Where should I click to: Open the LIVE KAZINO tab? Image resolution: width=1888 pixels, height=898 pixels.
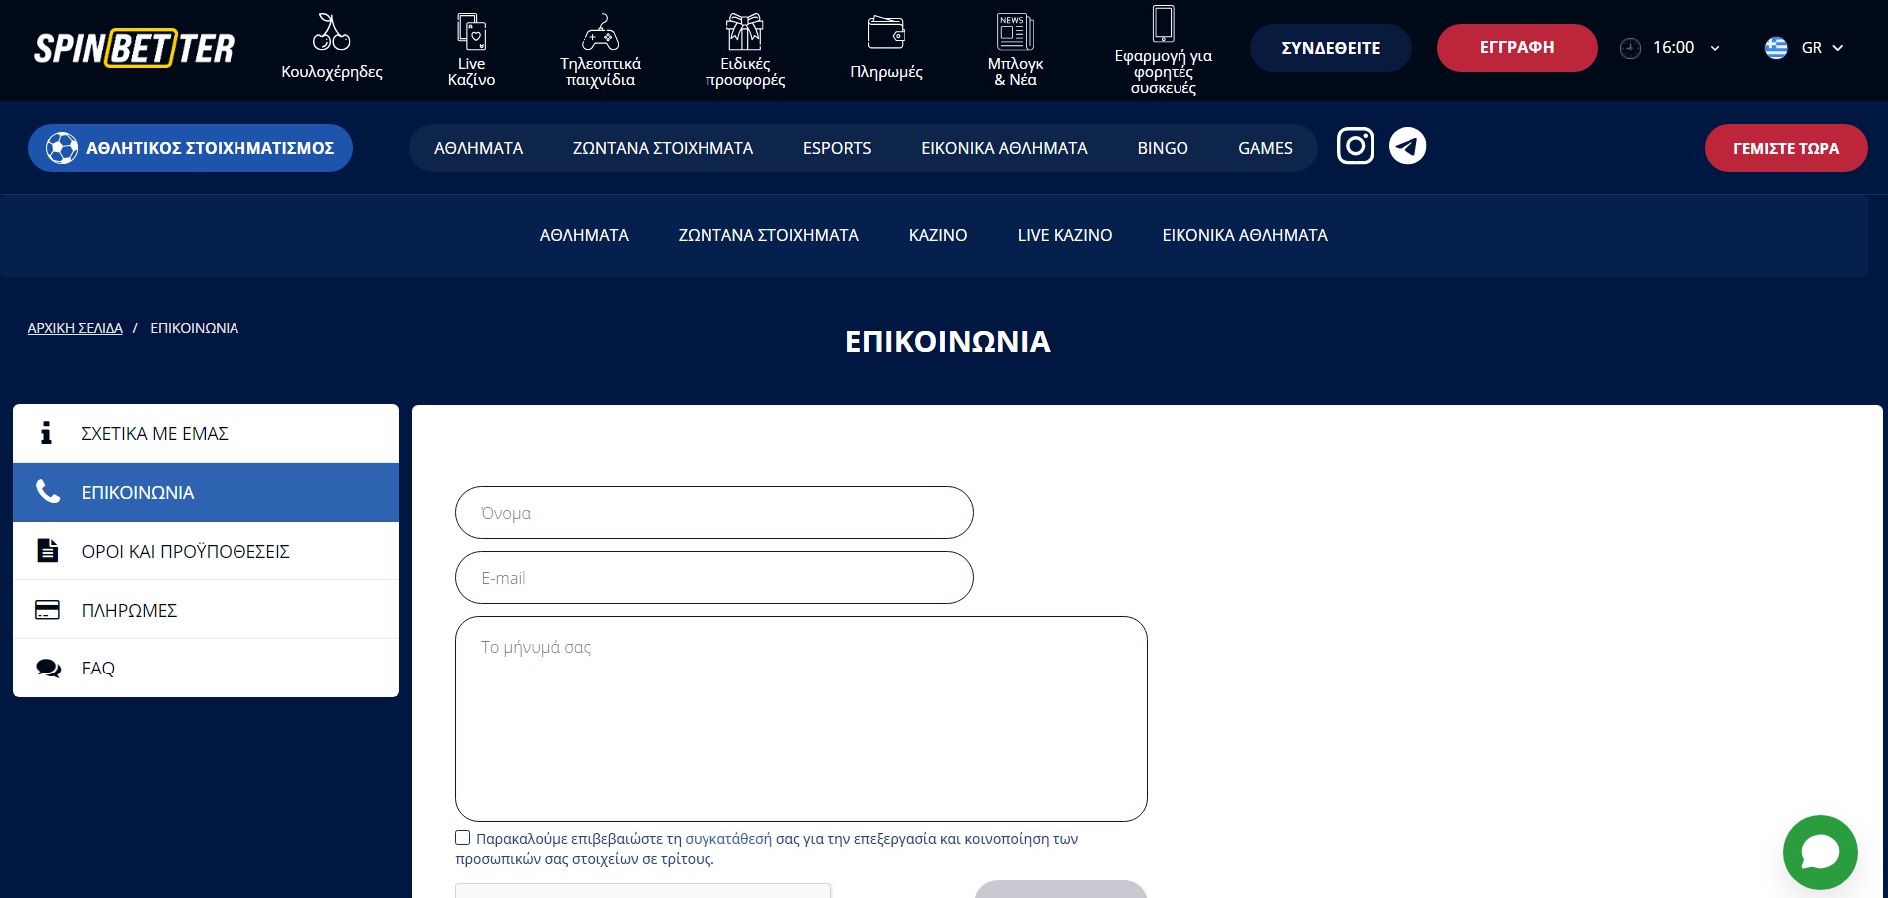pos(1064,235)
